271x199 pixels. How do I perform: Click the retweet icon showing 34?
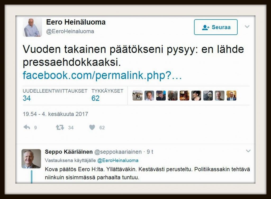(x=60, y=128)
